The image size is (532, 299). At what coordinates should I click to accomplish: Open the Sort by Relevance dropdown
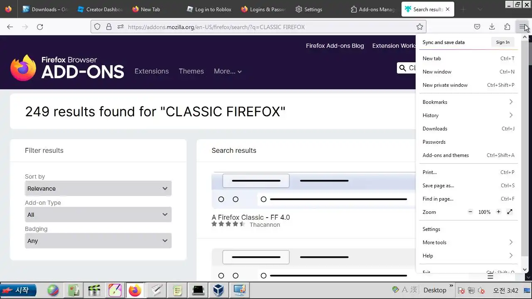point(98,189)
